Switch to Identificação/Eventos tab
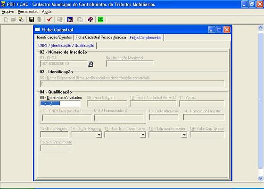This screenshot has height=189, width=264. point(54,37)
